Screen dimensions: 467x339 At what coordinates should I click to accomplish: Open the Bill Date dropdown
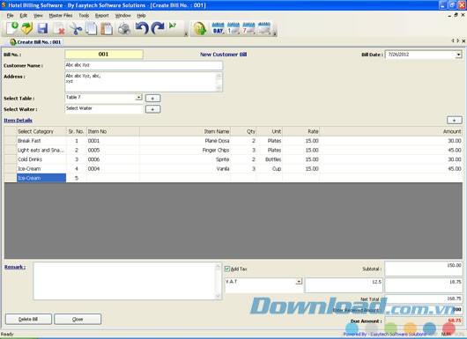coord(458,55)
